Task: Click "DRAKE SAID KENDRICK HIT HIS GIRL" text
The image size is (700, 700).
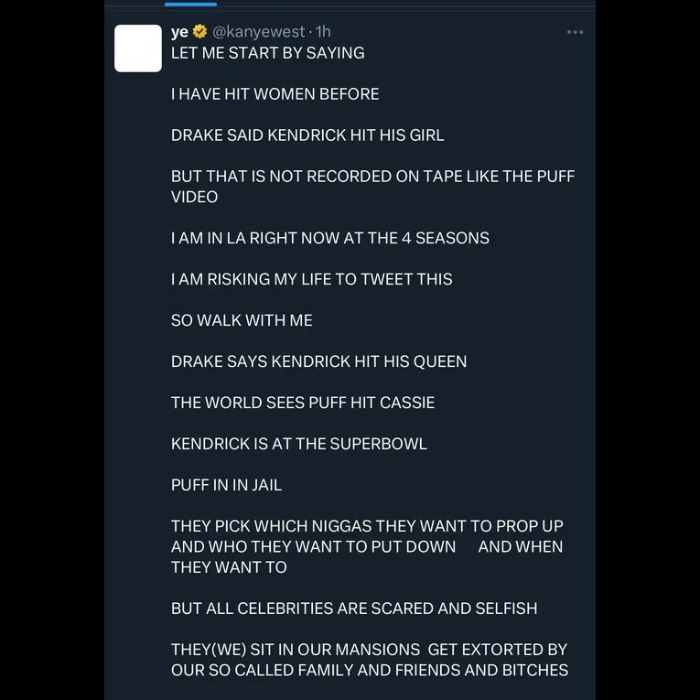Action: tap(307, 135)
